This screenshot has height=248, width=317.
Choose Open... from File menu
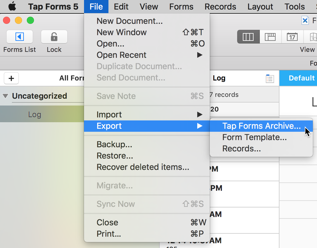147,44
